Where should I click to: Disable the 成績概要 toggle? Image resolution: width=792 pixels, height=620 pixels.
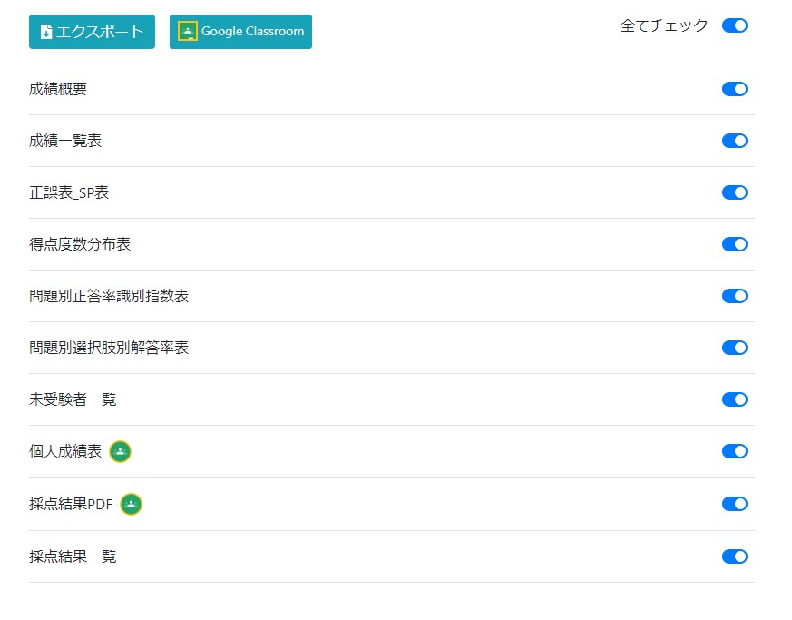coord(734,89)
